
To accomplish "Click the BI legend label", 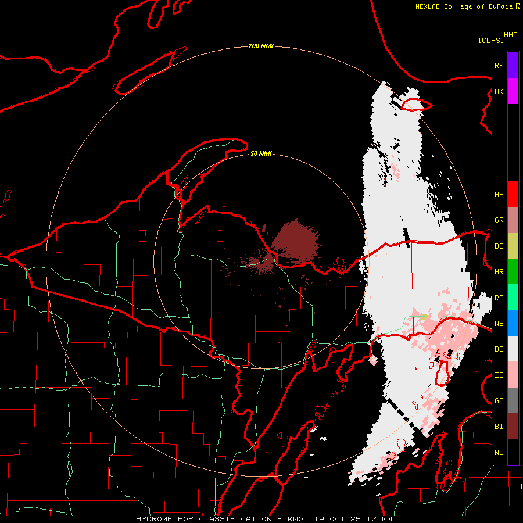I will (x=499, y=427).
